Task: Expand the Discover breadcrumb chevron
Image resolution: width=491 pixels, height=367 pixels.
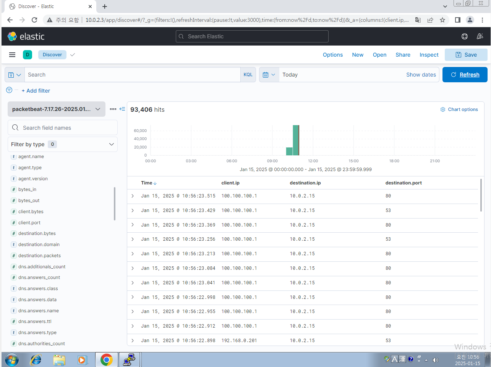Action: [73, 55]
